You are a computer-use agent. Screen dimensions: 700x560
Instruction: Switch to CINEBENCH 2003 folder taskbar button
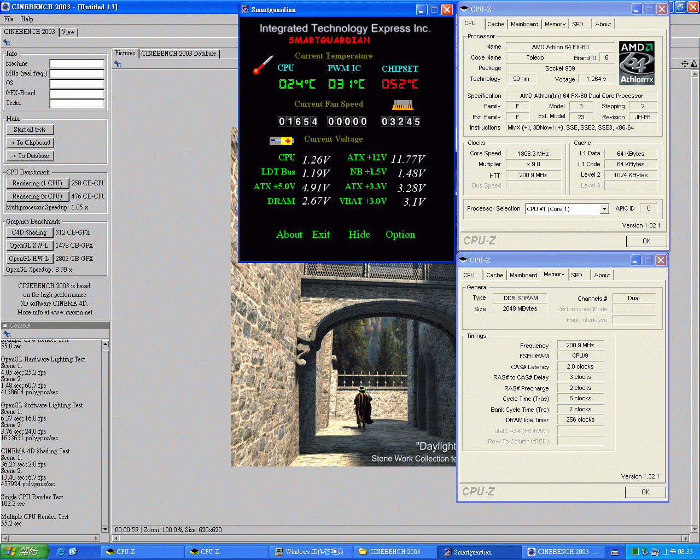pyautogui.click(x=394, y=552)
